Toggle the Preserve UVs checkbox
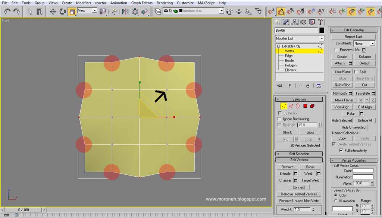The width and height of the screenshot is (382, 218). tap(336, 50)
